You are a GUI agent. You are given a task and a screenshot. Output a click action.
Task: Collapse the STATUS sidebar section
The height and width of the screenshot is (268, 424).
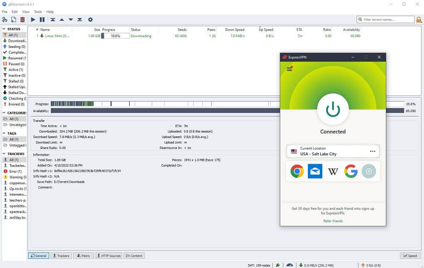click(x=4, y=29)
